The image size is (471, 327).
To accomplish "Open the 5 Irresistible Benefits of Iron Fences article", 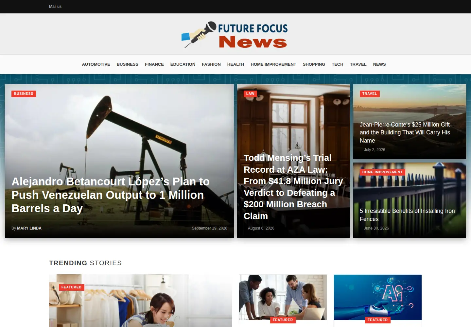I will pos(407,215).
